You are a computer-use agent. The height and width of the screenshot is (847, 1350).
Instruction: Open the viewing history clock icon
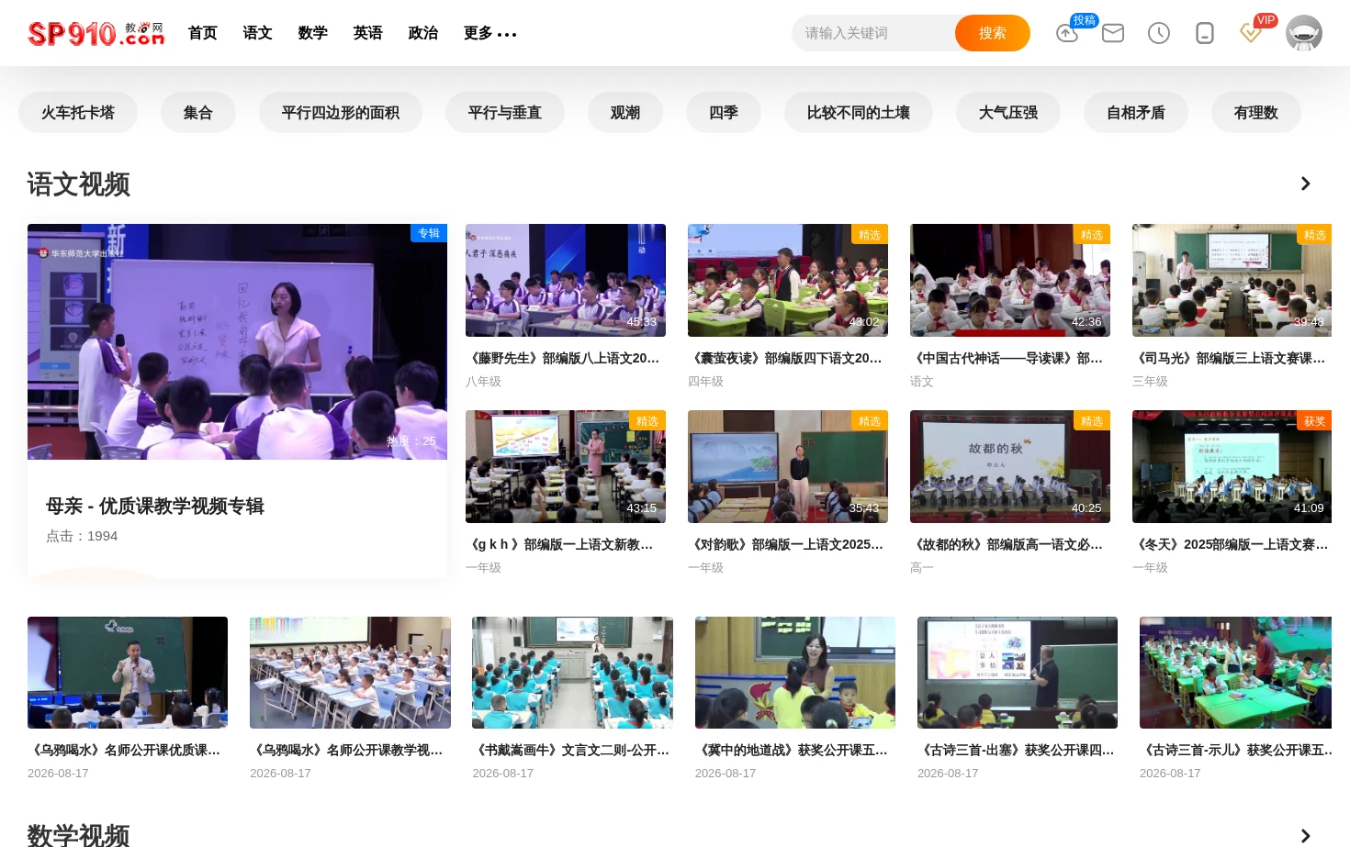[1159, 33]
